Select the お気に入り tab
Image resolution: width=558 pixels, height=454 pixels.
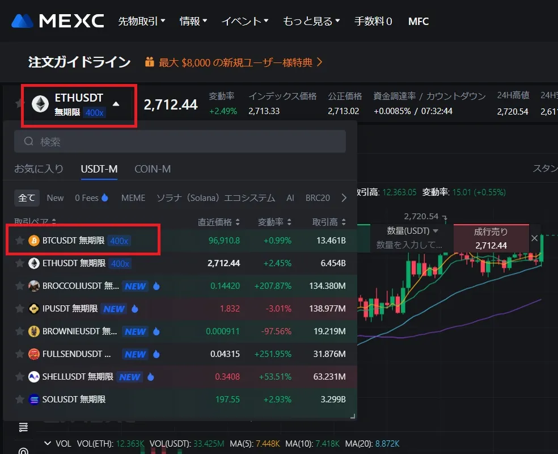[39, 169]
